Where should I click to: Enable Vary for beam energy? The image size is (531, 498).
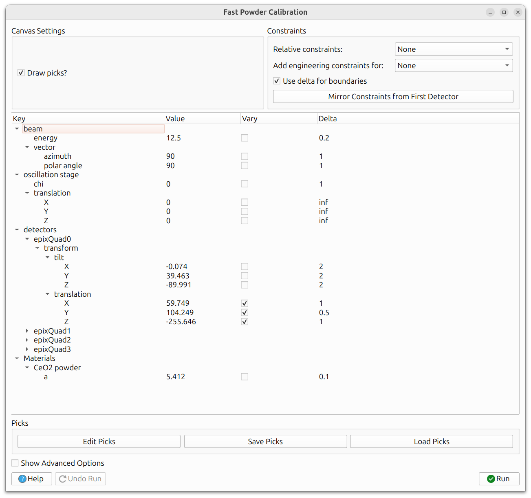pyautogui.click(x=245, y=138)
